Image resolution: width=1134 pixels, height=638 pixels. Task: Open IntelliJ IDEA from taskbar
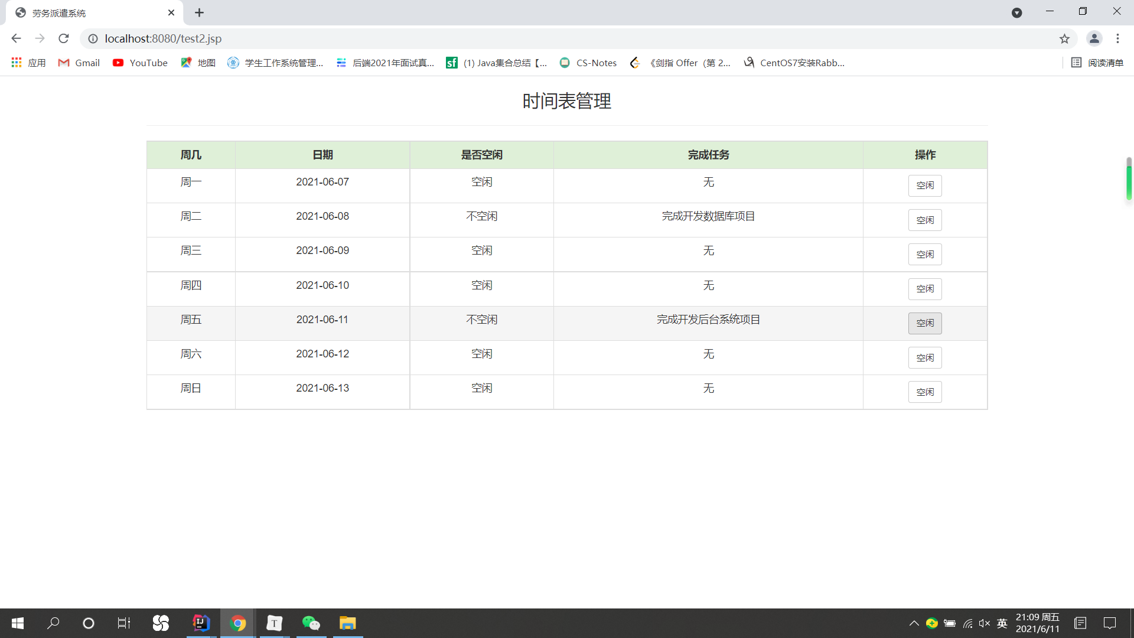pyautogui.click(x=201, y=623)
